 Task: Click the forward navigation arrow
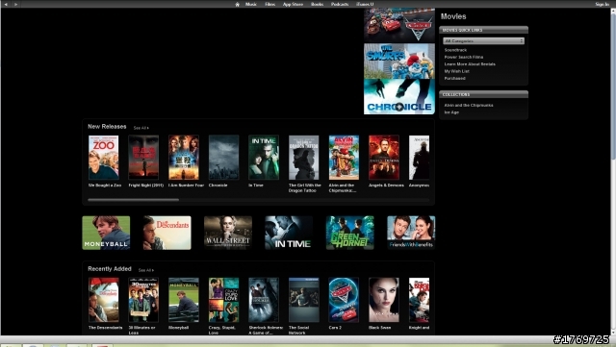15,4
